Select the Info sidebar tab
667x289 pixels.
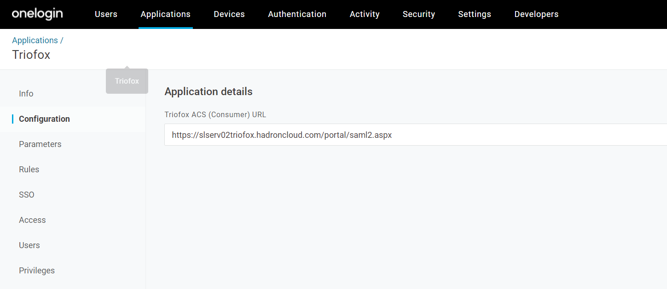26,94
